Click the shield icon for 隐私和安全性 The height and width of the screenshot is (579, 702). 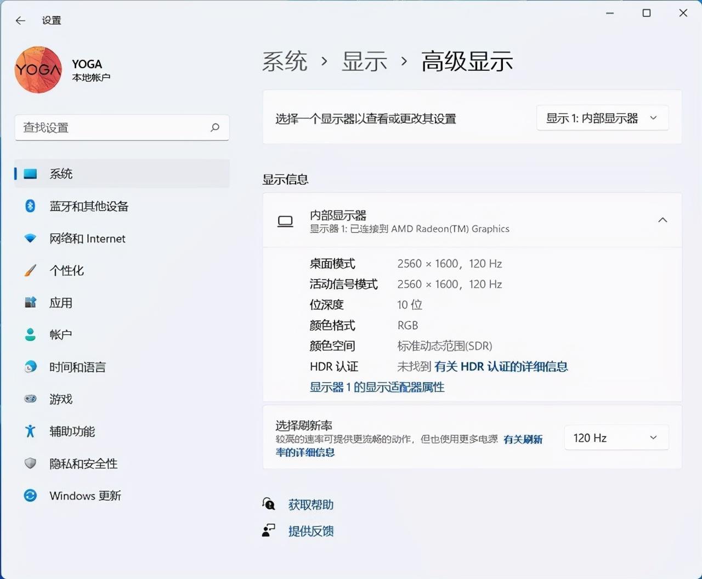point(31,463)
